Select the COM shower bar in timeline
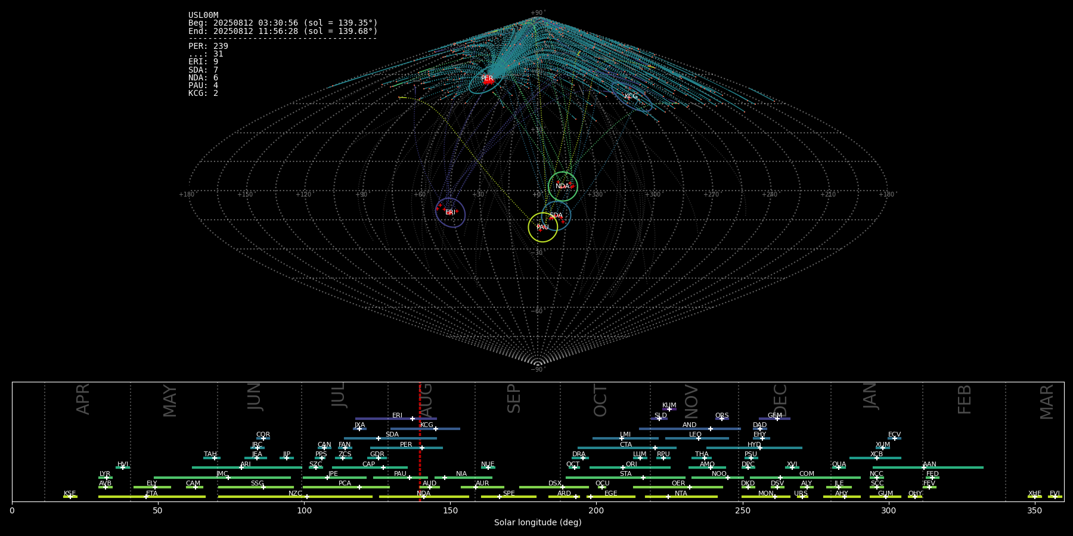The image size is (1073, 536). coord(805,478)
